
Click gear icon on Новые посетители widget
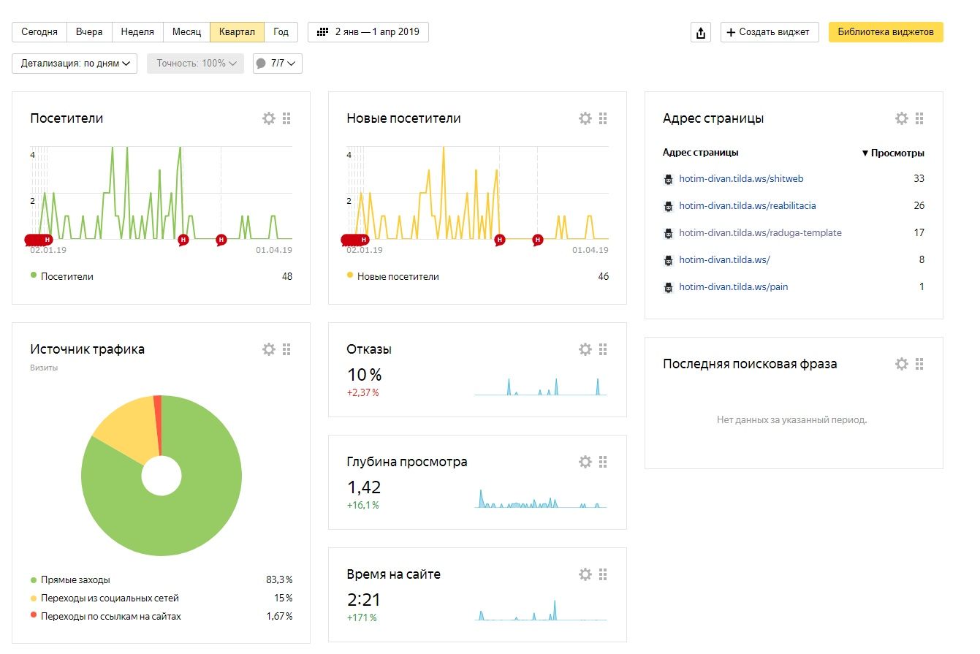pos(585,118)
